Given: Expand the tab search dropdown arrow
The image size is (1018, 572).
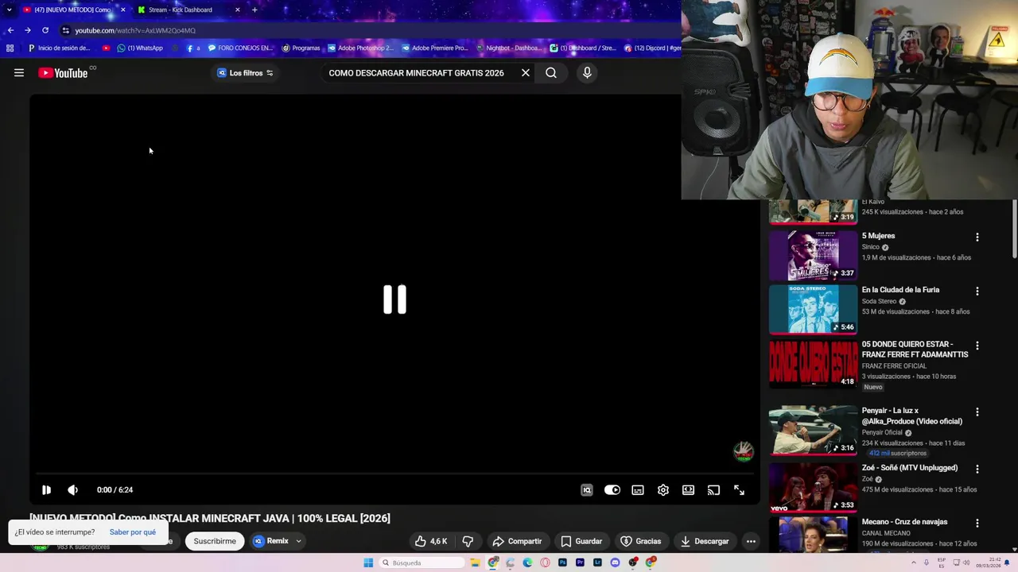Looking at the screenshot, I should pyautogui.click(x=9, y=10).
